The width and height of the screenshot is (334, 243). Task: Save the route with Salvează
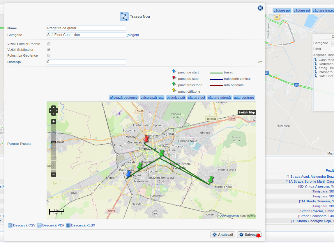click(x=249, y=235)
